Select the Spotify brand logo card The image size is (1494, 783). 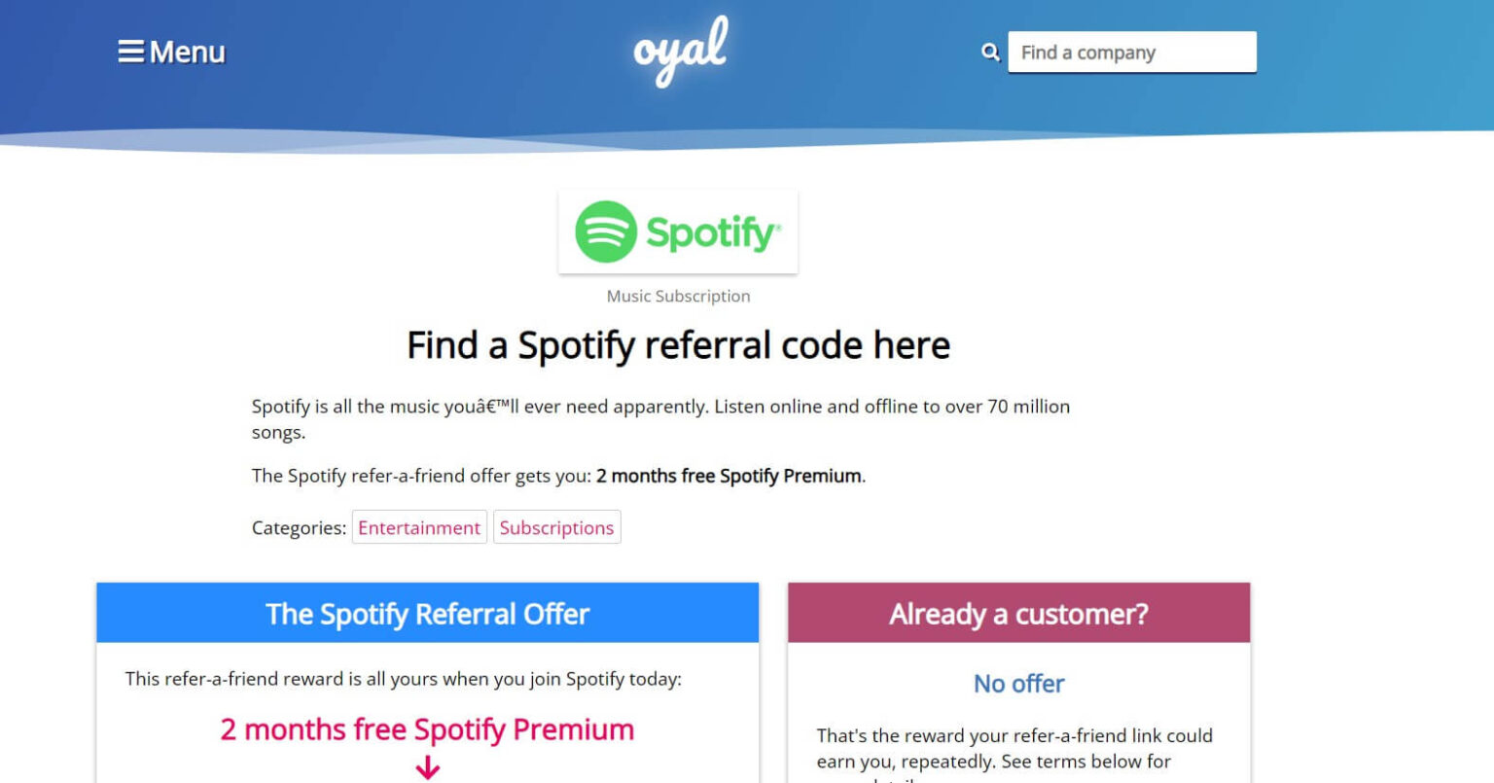(677, 231)
